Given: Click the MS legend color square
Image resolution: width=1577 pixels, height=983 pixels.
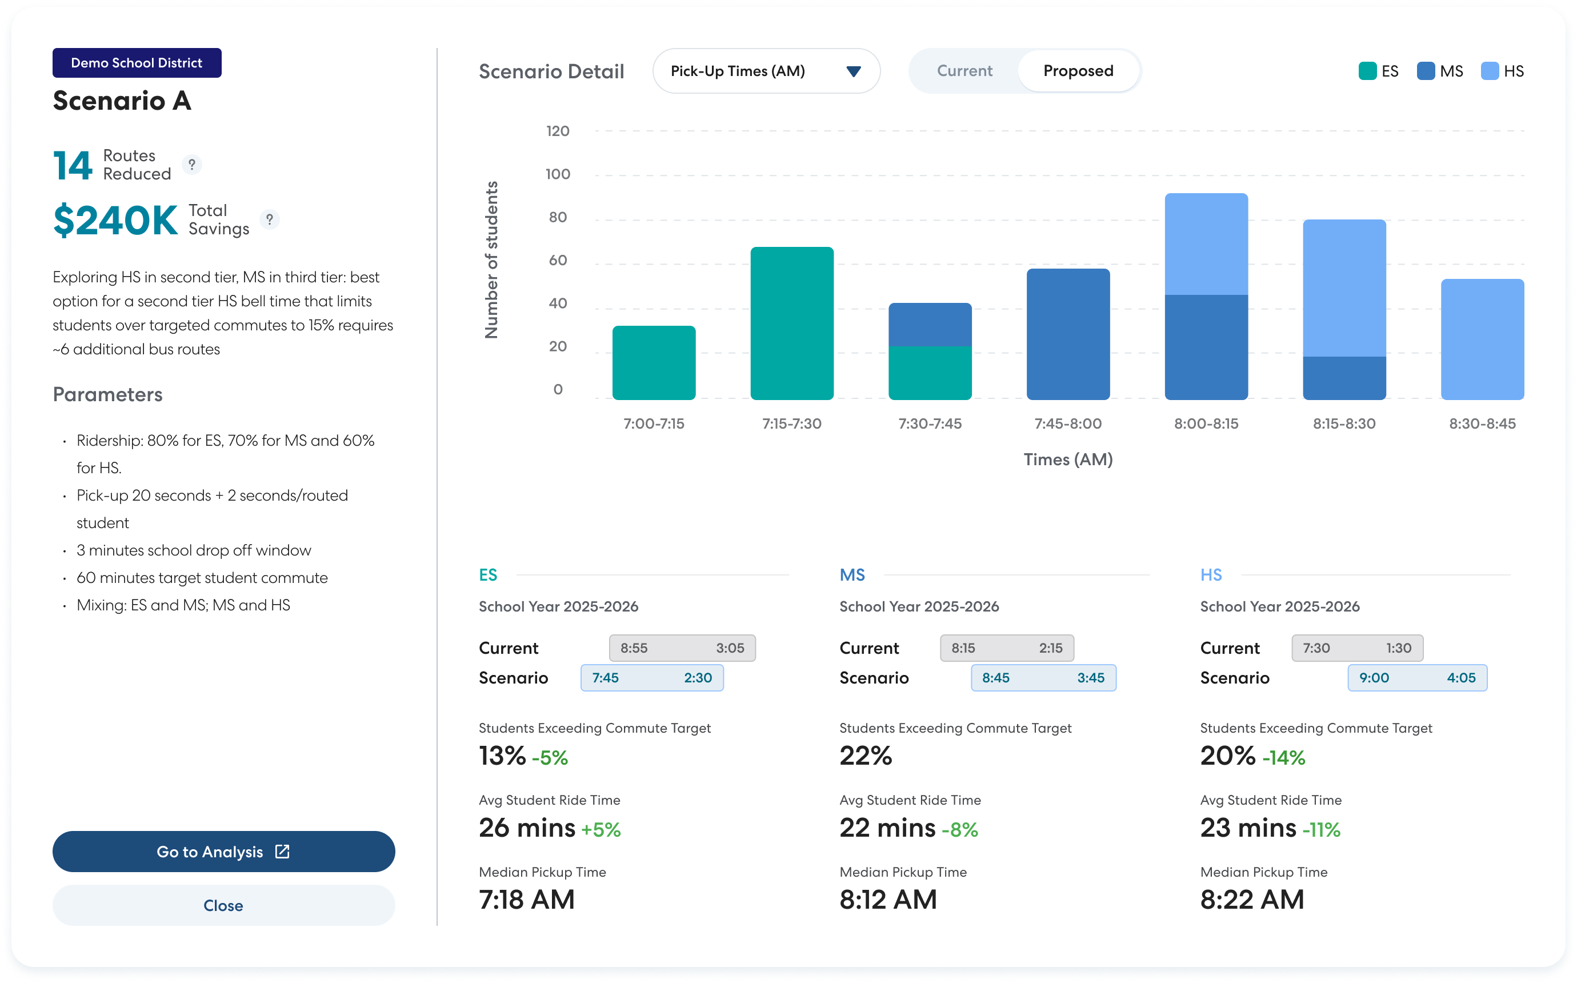Looking at the screenshot, I should [x=1425, y=71].
